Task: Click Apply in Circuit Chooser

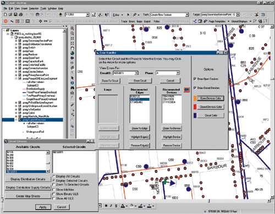Action: (x=43, y=207)
